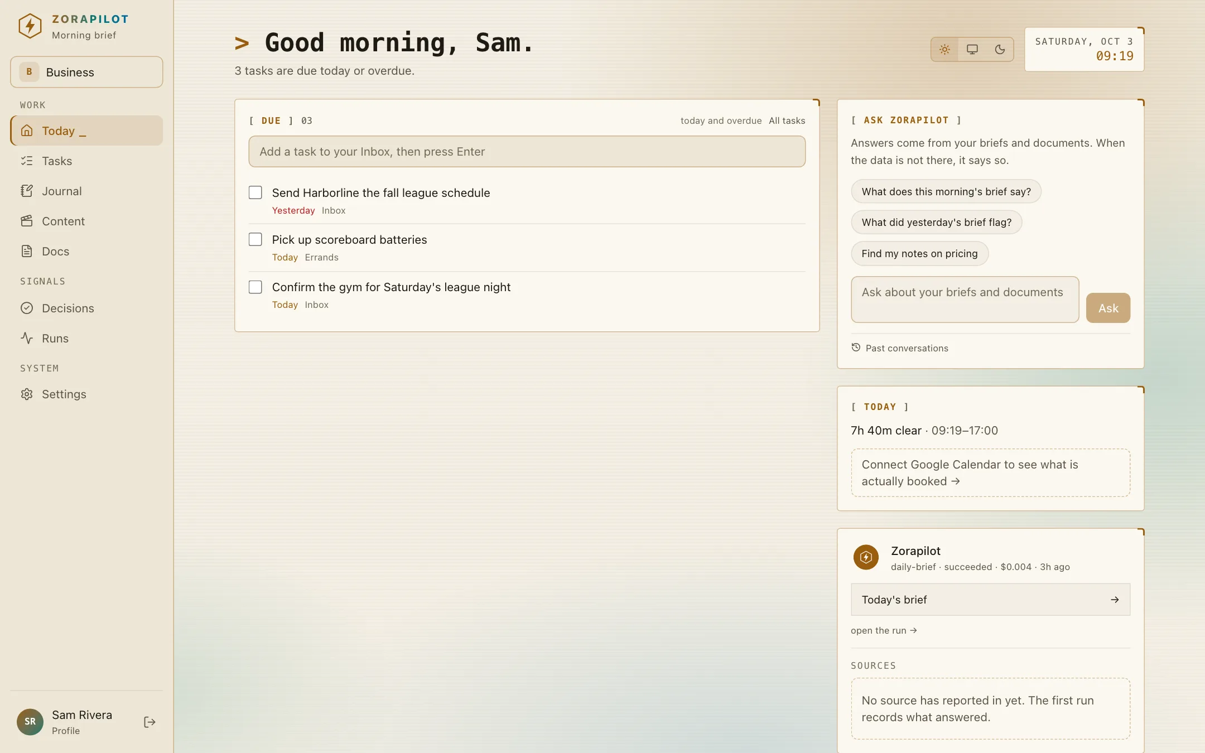Click the SR profile avatar
The image size is (1205, 753).
pyautogui.click(x=30, y=722)
